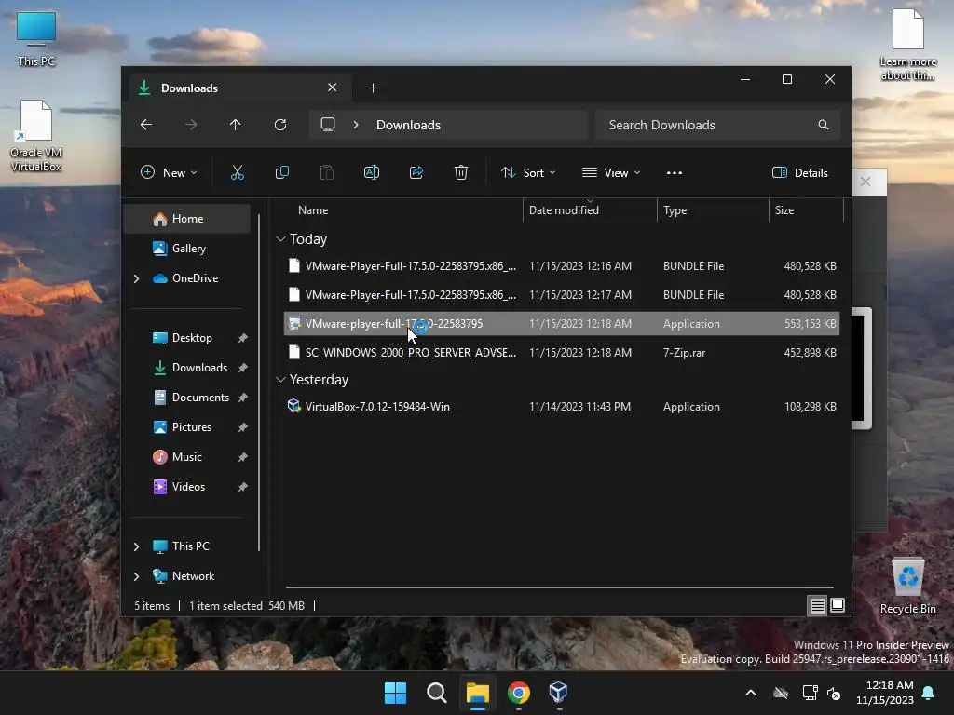This screenshot has height=715, width=954.
Task: Click the Copy icon in toolbar
Action: pos(281,172)
